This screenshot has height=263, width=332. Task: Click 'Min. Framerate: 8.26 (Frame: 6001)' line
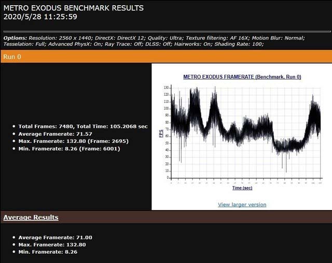coord(69,149)
